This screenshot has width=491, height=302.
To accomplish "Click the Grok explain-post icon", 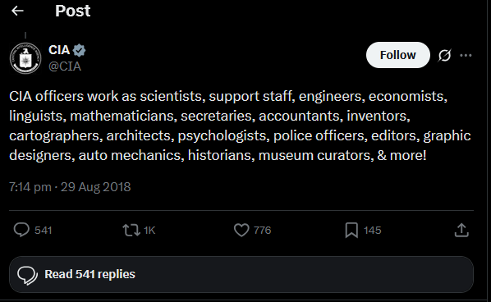I will 444,55.
